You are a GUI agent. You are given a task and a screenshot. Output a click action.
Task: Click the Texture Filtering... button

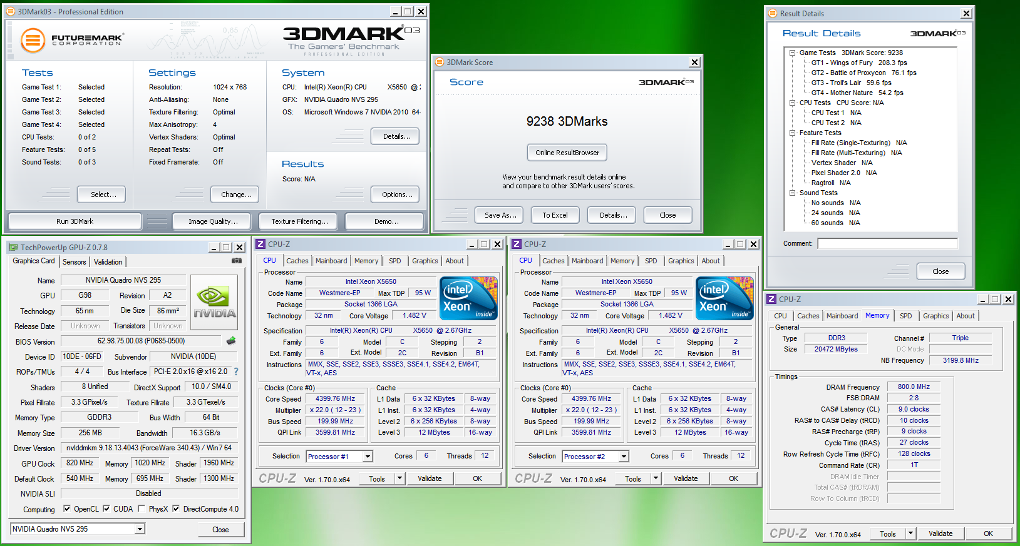tap(299, 221)
